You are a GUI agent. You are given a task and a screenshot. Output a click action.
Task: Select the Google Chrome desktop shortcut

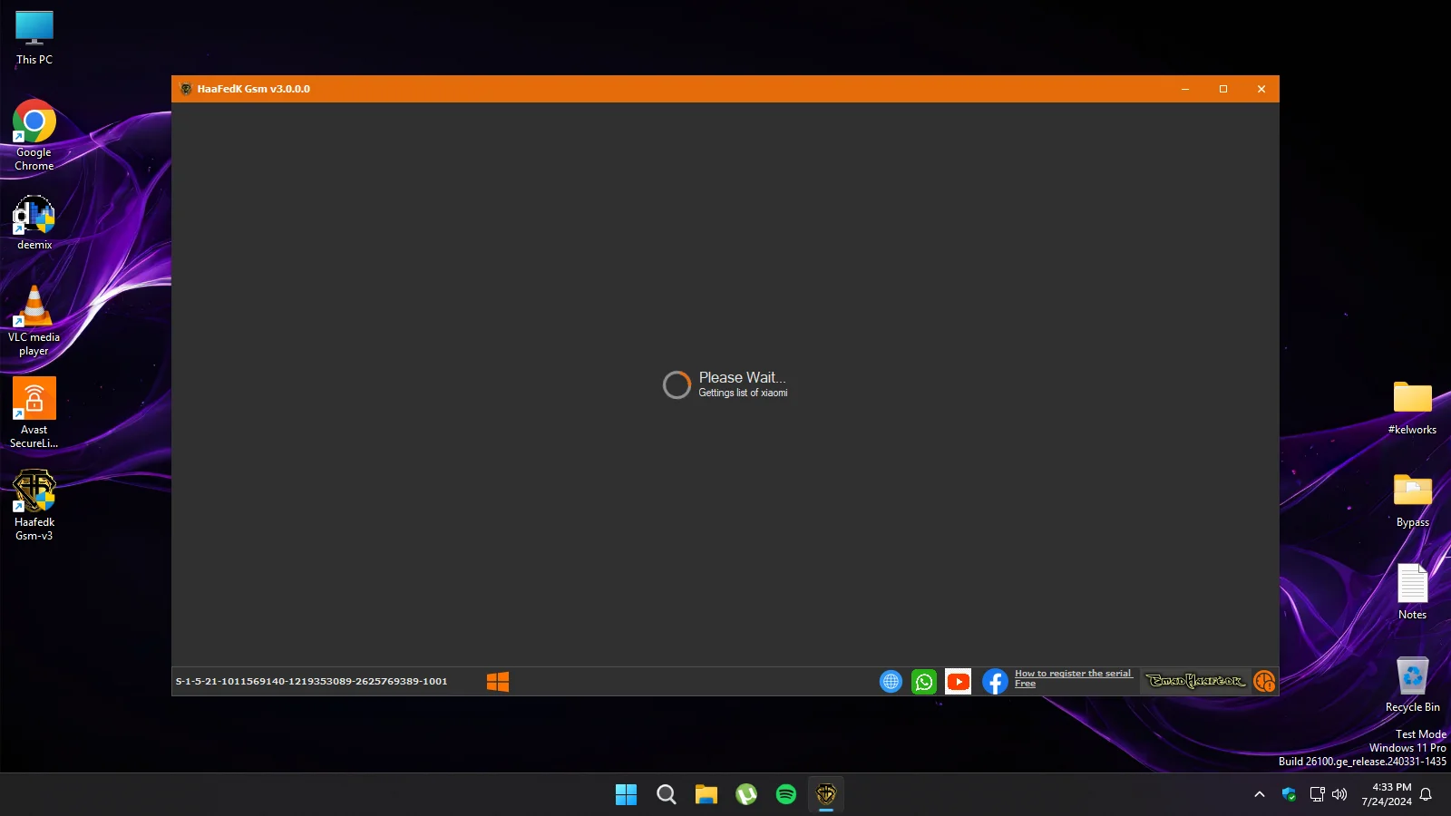coord(34,135)
